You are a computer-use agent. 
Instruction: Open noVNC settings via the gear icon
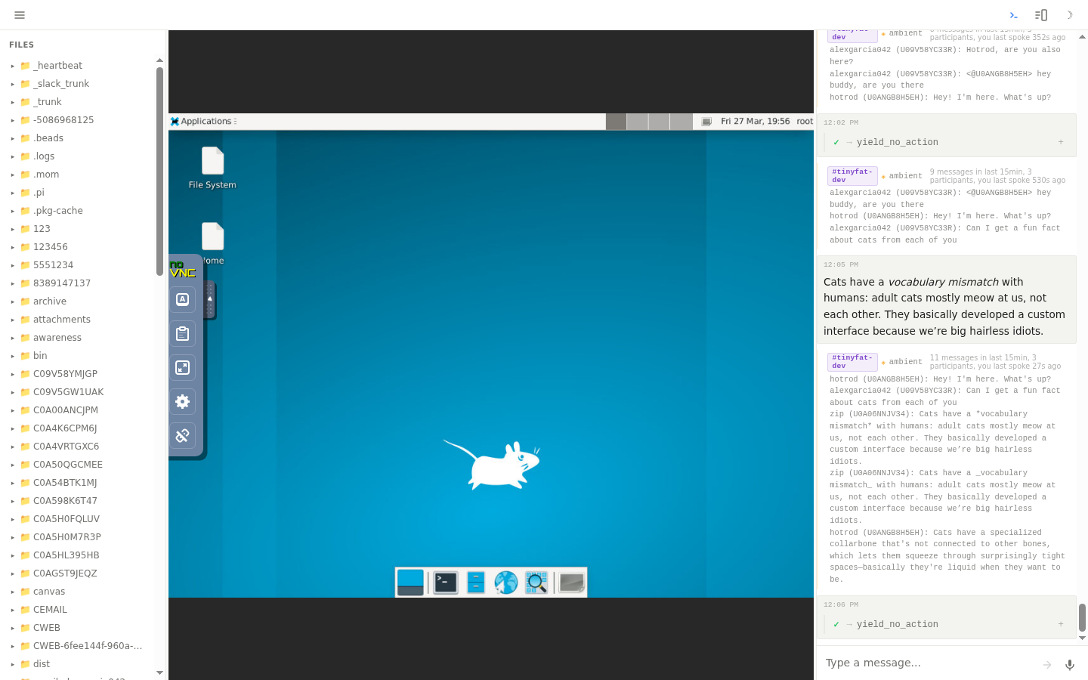(182, 401)
